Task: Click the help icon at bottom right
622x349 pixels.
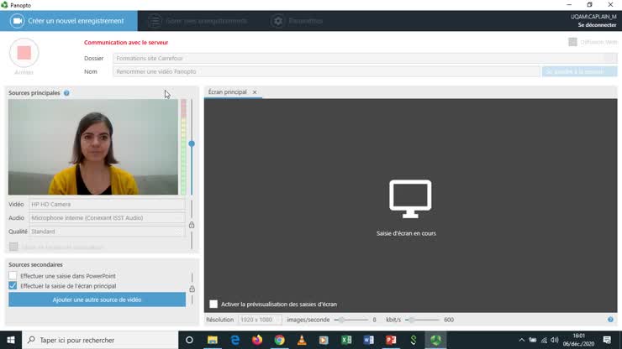Action: coord(610,320)
